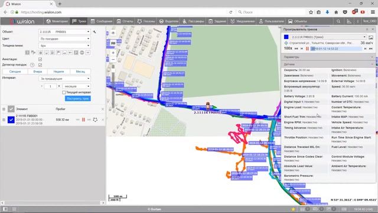Click the interval count field
This screenshot has height=213, width=378.
coord(50,86)
